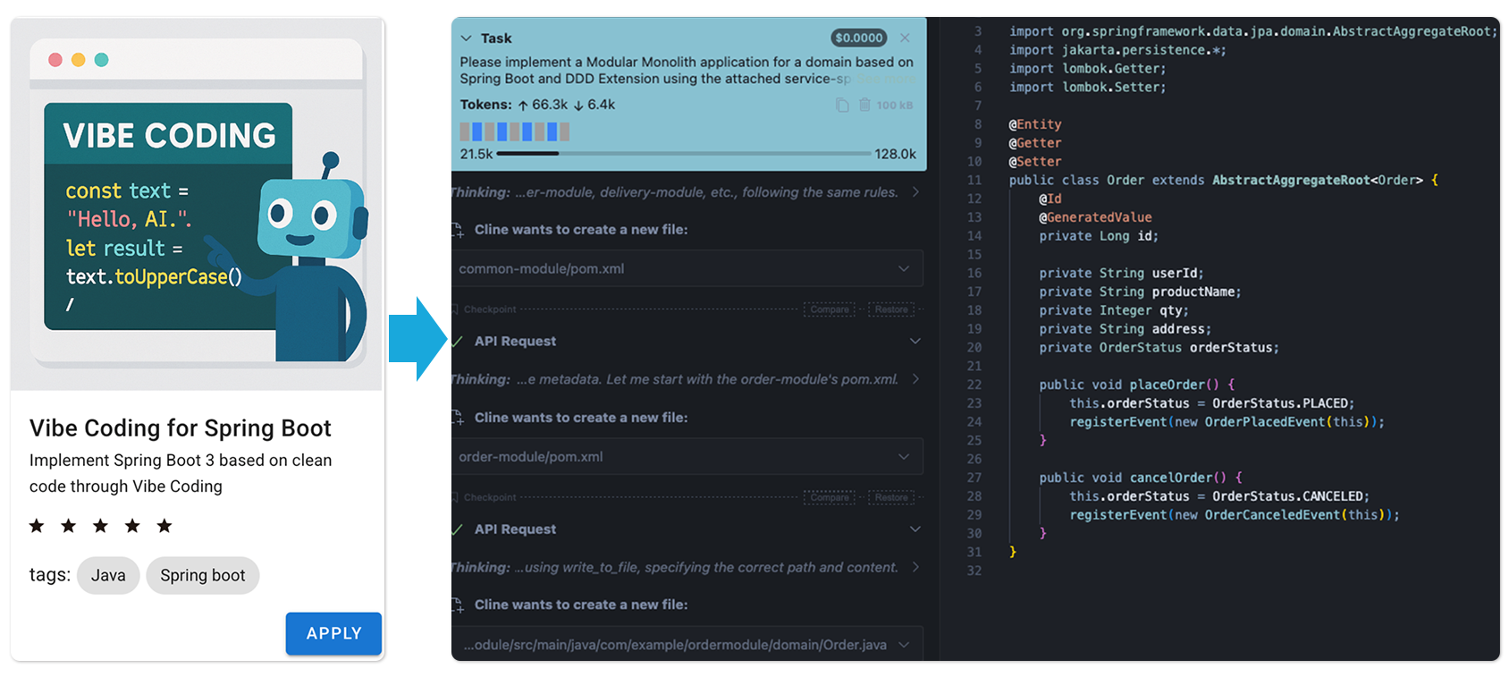Copy the task using the copy icon

[842, 105]
